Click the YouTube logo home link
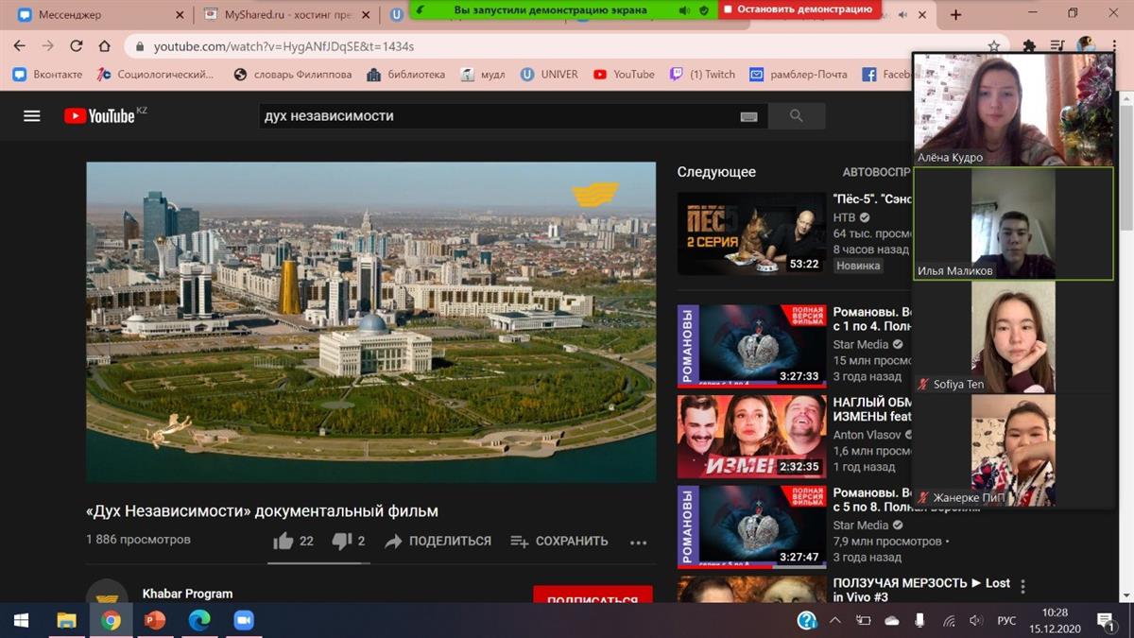 (100, 116)
